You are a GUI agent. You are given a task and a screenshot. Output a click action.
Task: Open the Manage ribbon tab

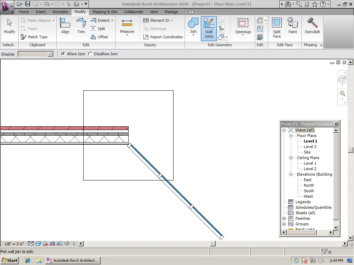click(x=171, y=12)
